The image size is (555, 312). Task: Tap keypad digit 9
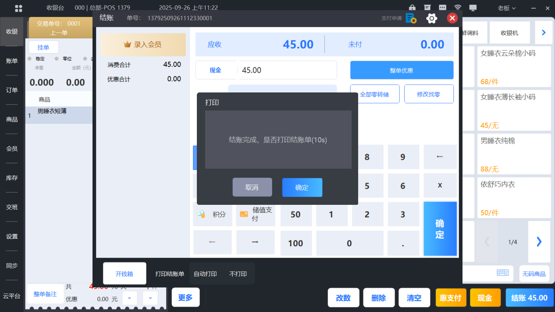[403, 157]
